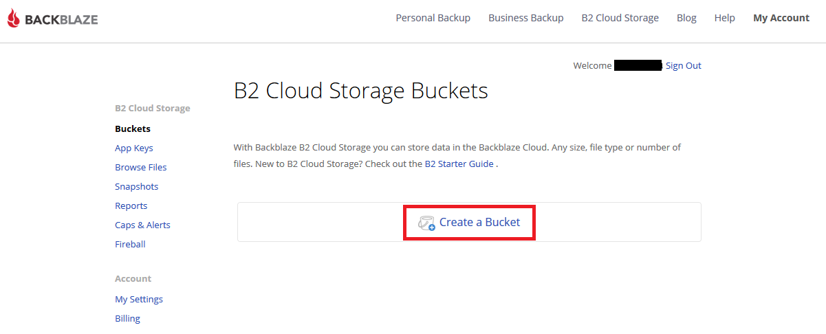Go to the Billing page
Viewport: 826px width, 334px height.
click(x=127, y=318)
